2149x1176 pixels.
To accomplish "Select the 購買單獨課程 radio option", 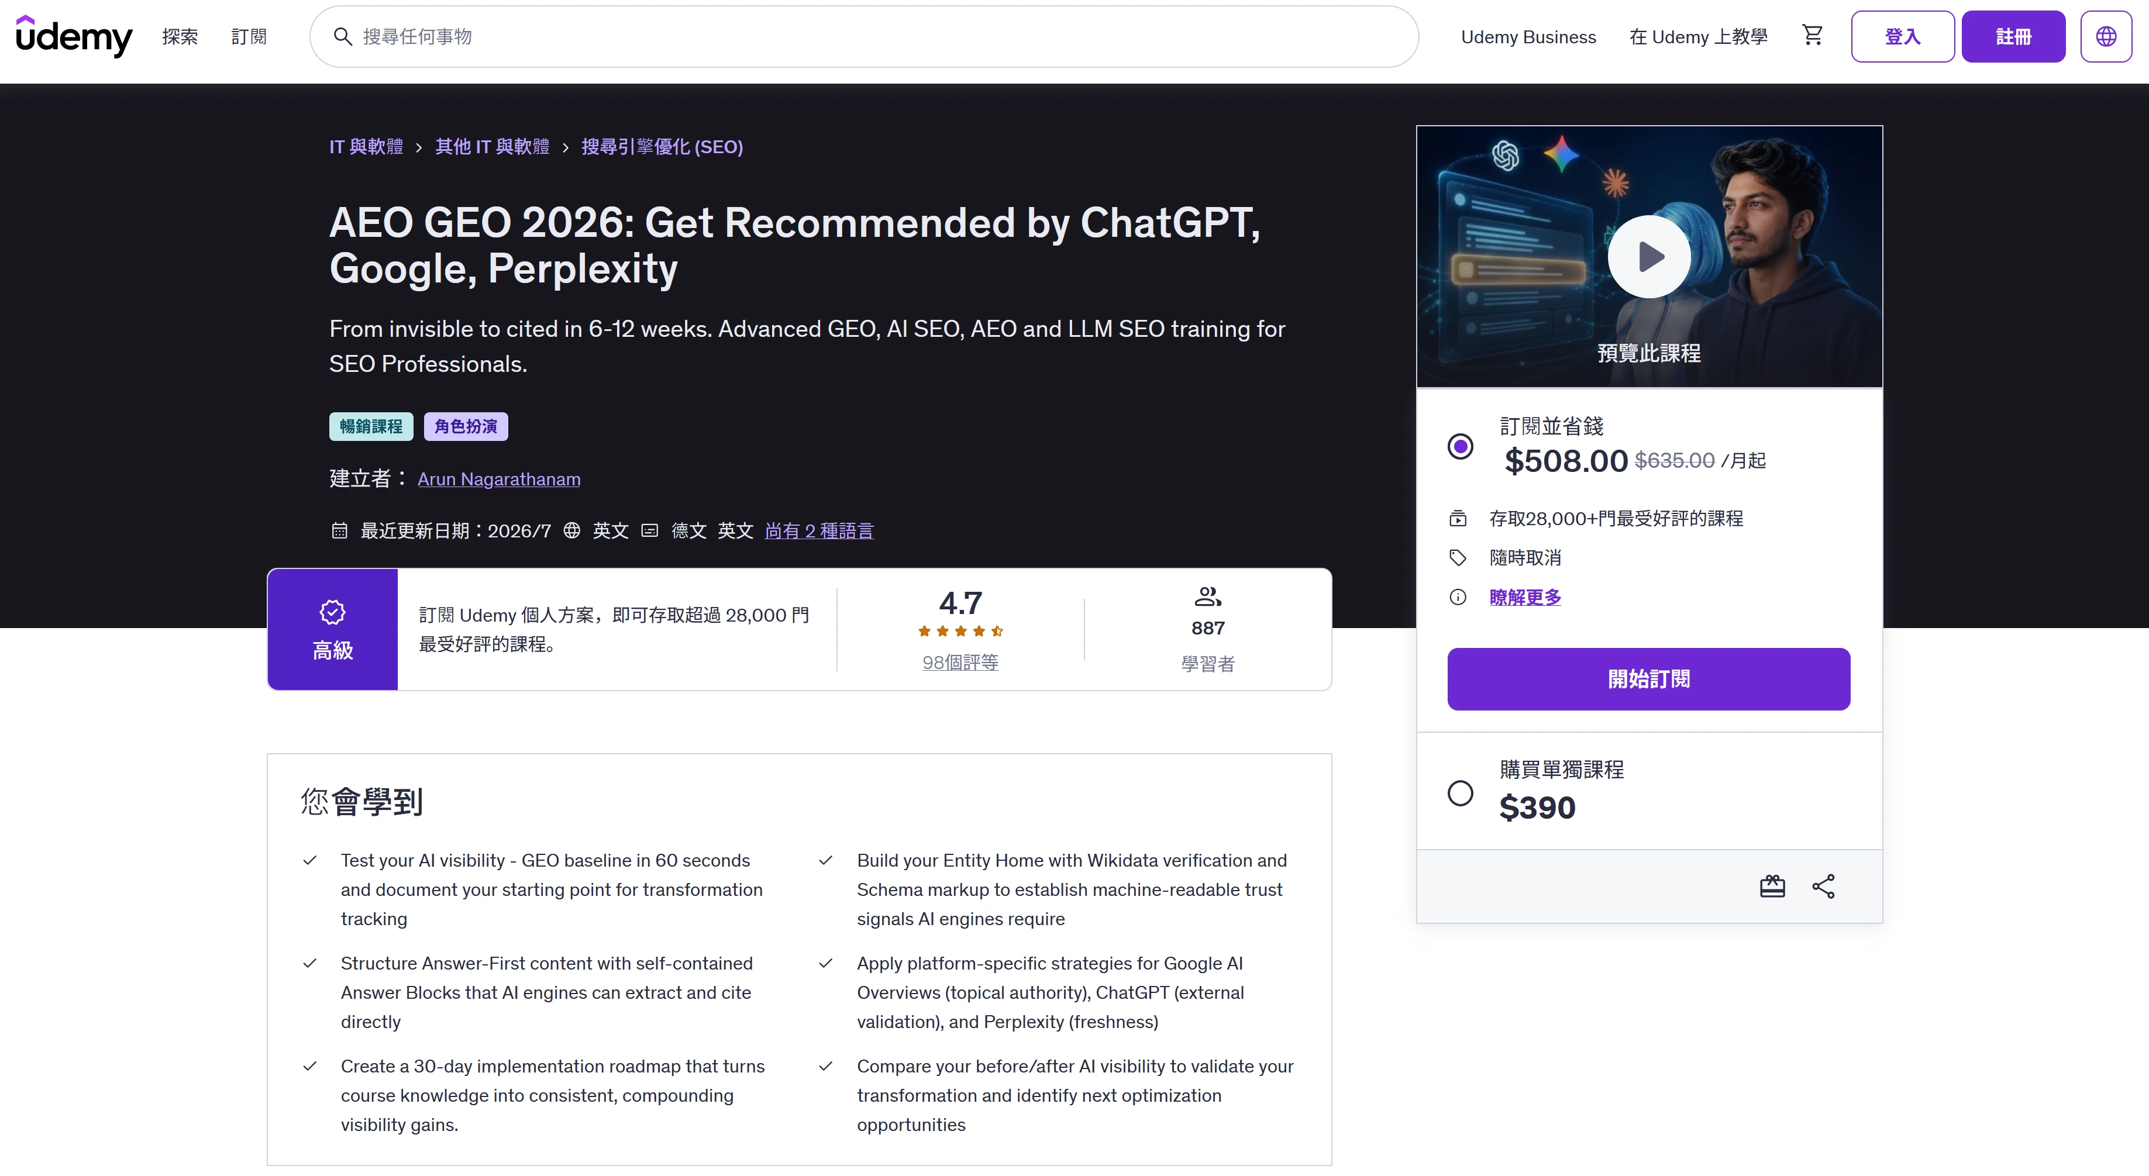I will tap(1460, 792).
